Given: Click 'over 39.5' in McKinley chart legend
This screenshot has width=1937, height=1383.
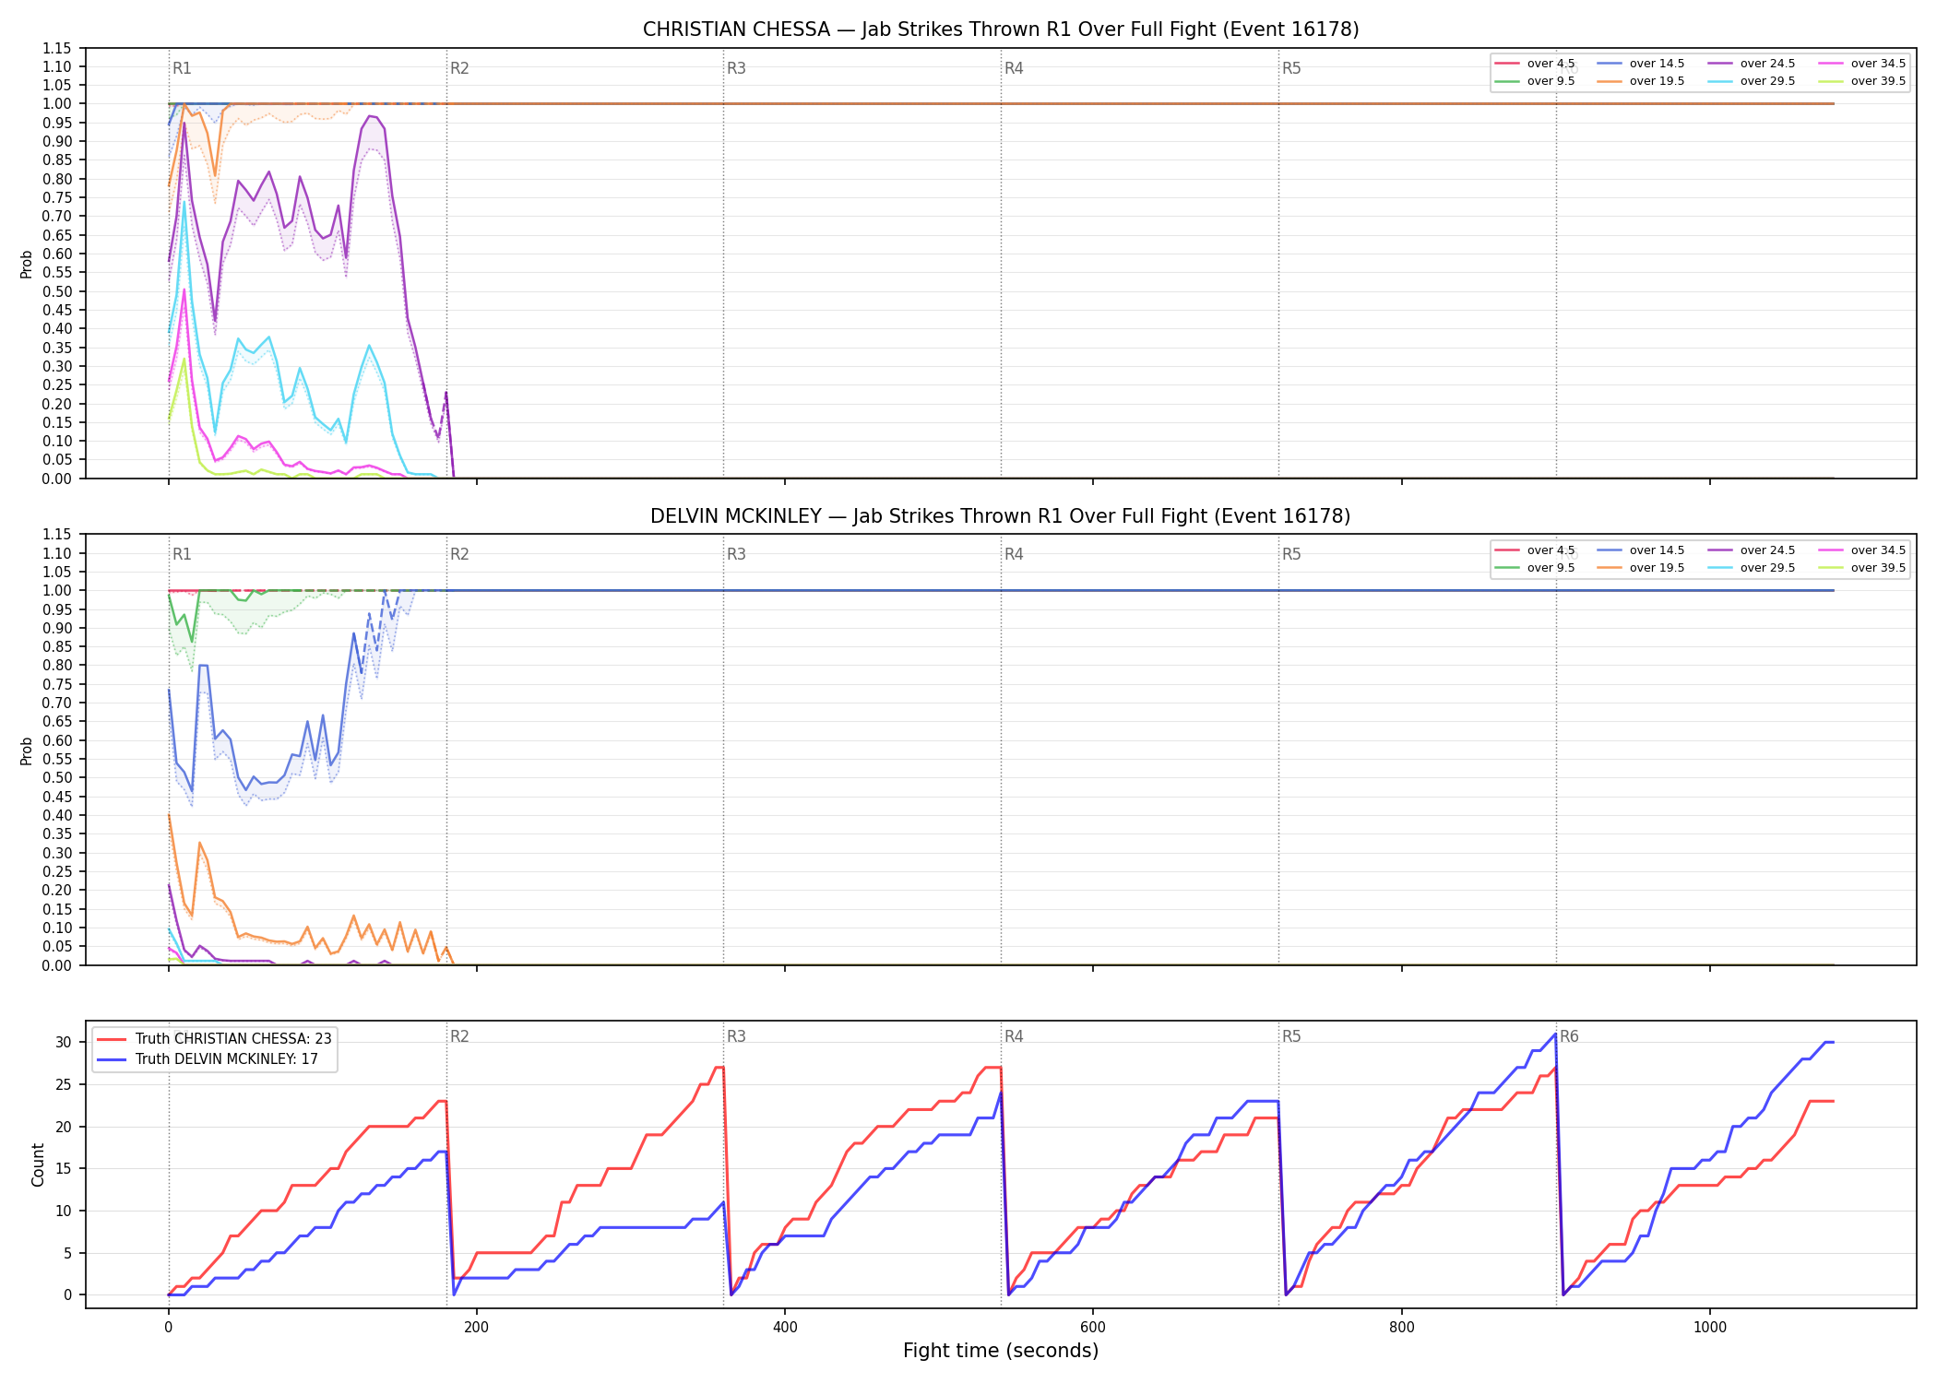Looking at the screenshot, I should point(1878,568).
